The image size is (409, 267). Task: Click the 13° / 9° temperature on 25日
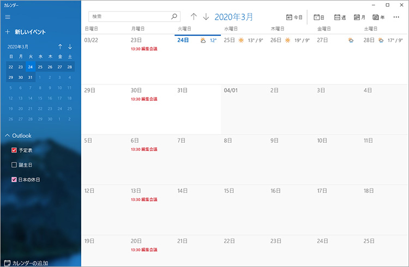coord(255,40)
